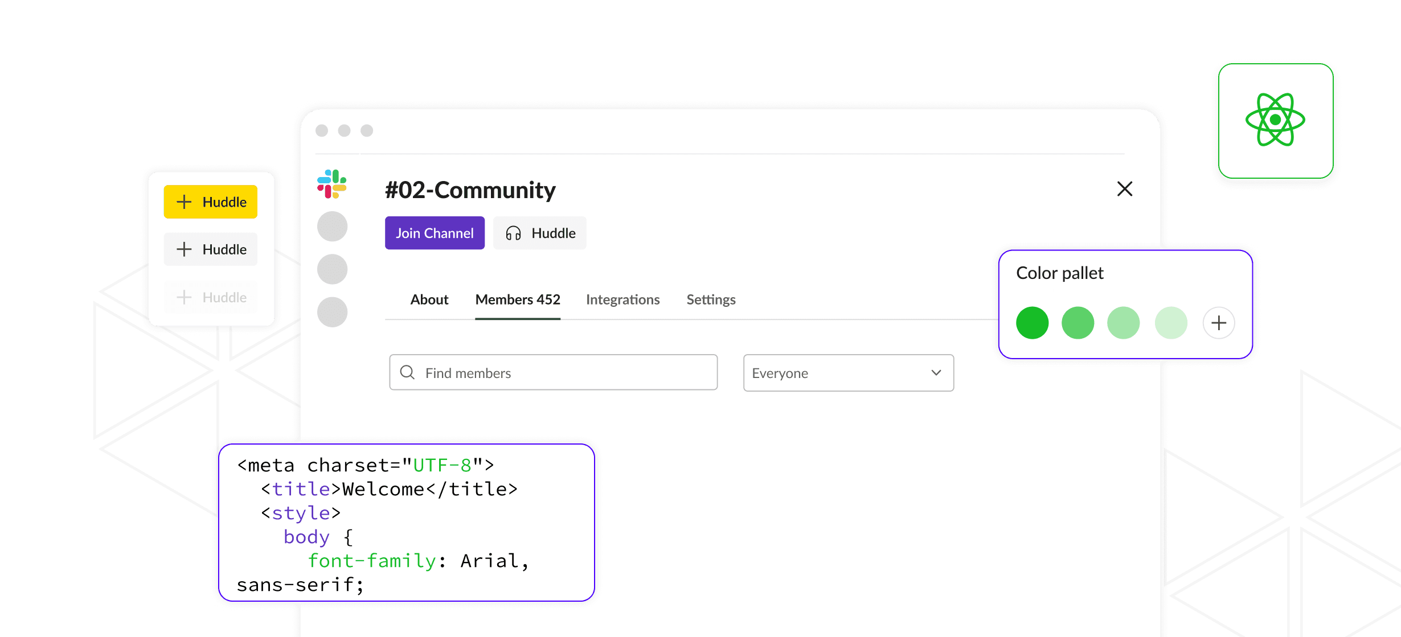Open the Settings tab

coord(711,299)
